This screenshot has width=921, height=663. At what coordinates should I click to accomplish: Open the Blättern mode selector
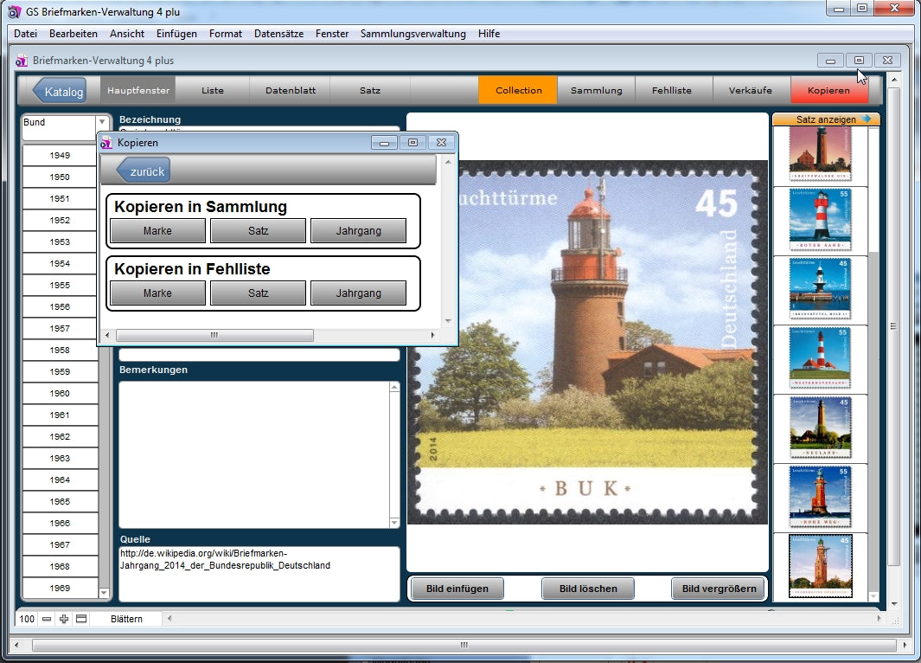click(x=126, y=619)
